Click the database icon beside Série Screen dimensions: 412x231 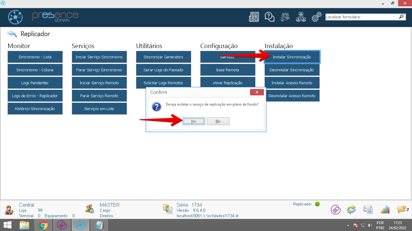coord(167,208)
